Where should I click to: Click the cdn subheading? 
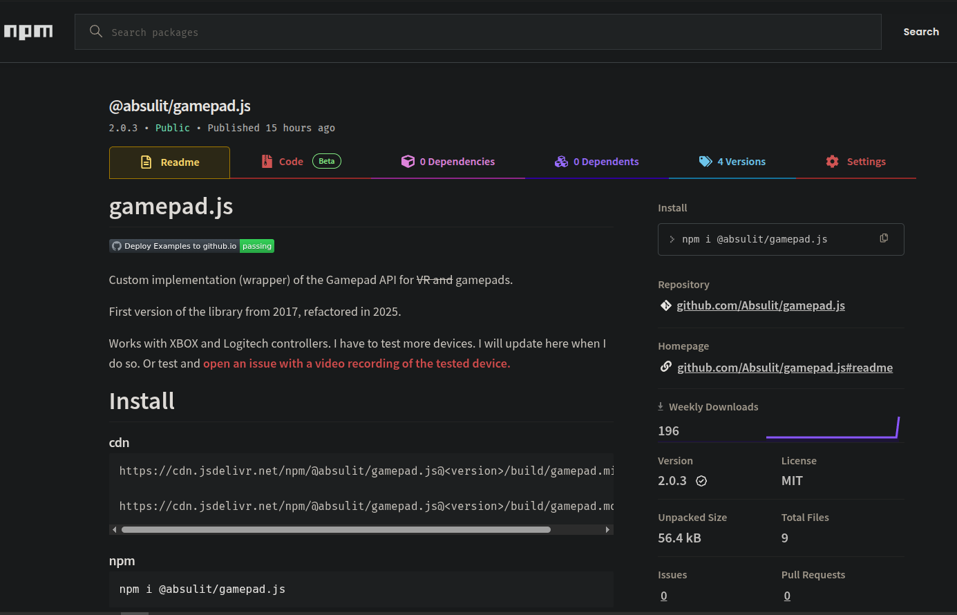tap(119, 443)
